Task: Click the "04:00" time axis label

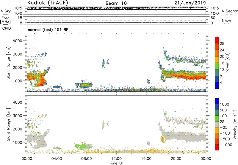Action: click(57, 159)
